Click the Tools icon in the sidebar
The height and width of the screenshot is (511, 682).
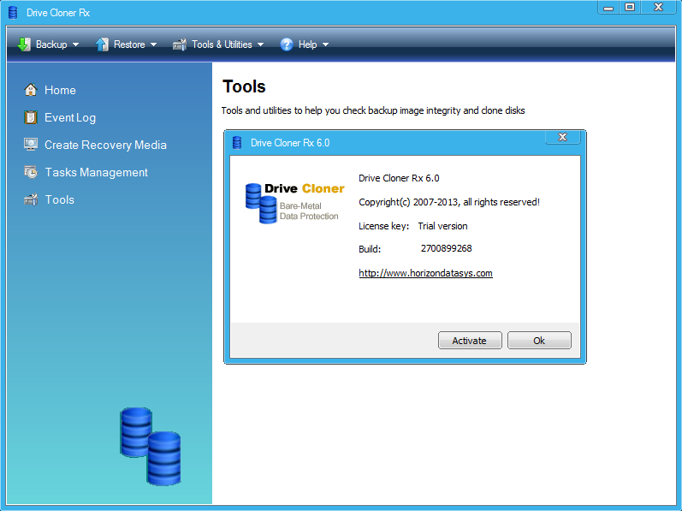[31, 199]
